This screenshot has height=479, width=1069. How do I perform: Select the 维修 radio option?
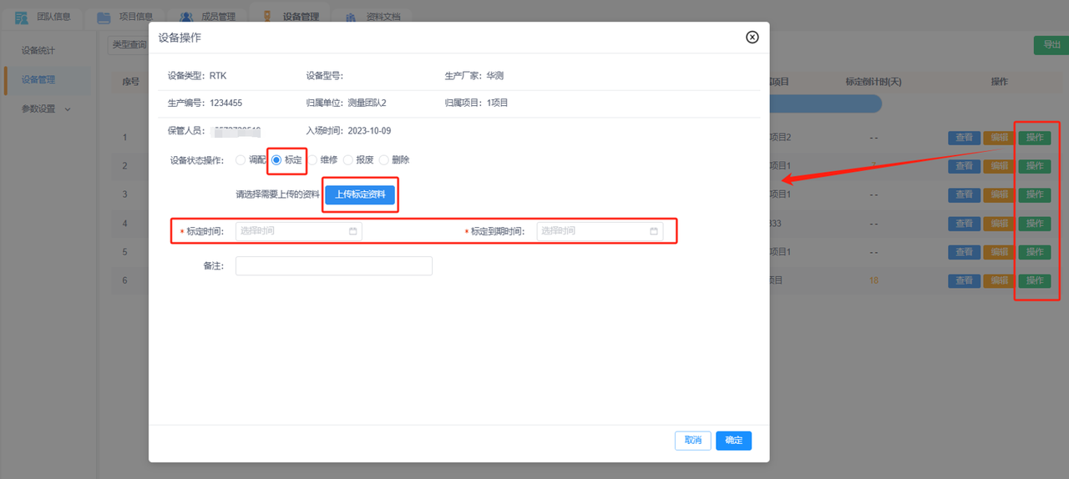click(313, 160)
